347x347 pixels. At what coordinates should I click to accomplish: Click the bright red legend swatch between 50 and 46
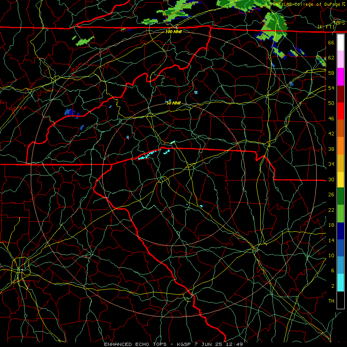[340, 111]
